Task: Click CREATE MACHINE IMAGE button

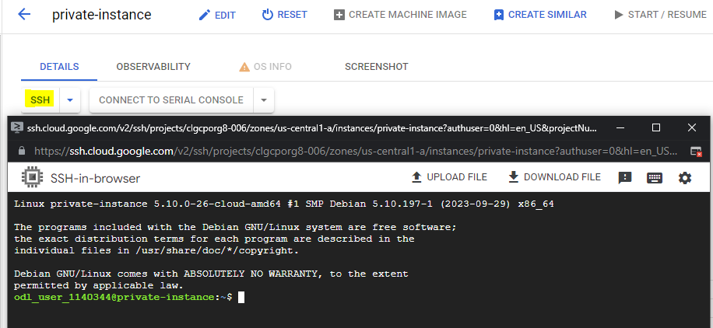Action: (x=400, y=15)
